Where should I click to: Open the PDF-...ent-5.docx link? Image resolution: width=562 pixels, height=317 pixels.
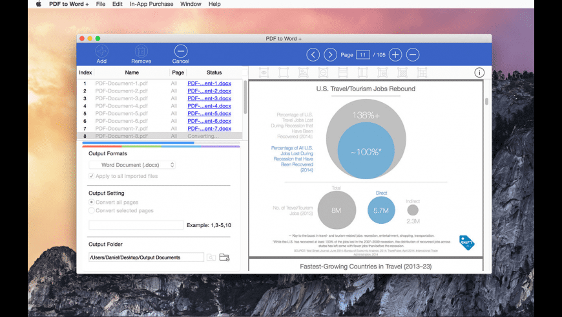(x=209, y=113)
